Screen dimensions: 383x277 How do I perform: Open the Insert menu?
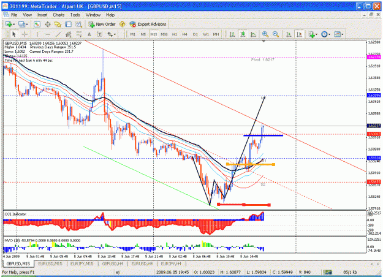click(42, 15)
